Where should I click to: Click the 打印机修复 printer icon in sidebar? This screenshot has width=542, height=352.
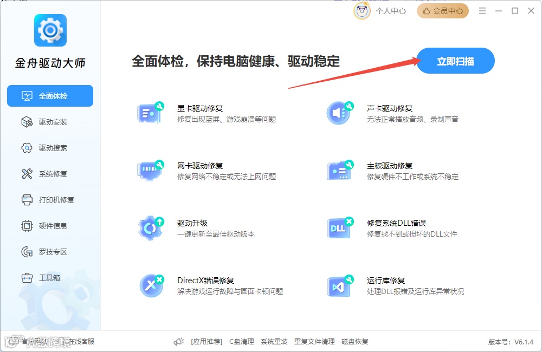27,200
